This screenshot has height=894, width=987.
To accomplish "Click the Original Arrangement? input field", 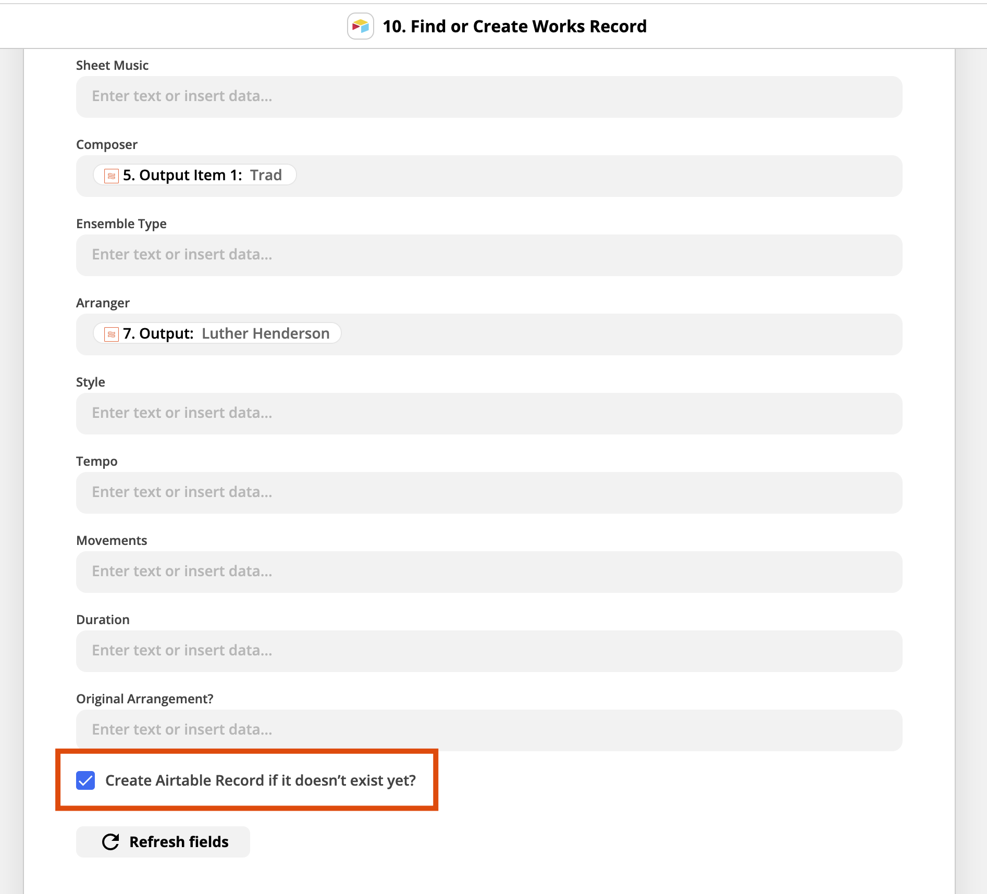I will click(x=489, y=730).
